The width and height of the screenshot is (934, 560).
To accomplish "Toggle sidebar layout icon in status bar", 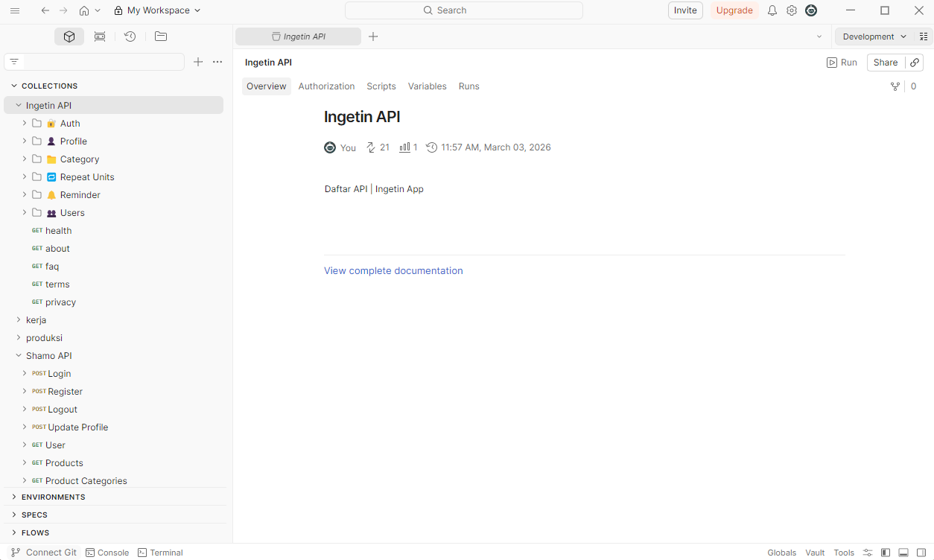I will pyautogui.click(x=886, y=553).
